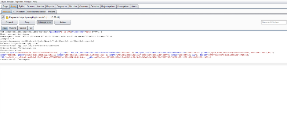Click inside the raw request text area
This screenshot has height=114, width=287.
pos(143,47)
